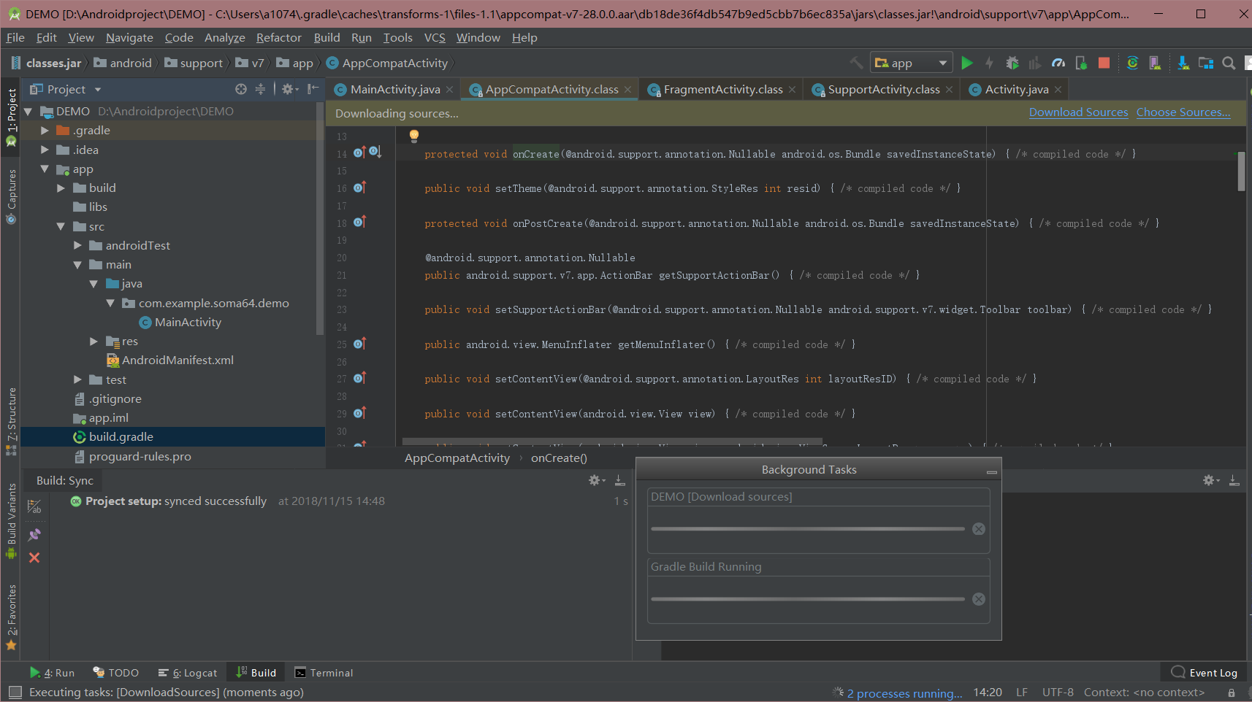Image resolution: width=1252 pixels, height=702 pixels.
Task: Open the Profile app speedometer icon
Action: pyautogui.click(x=1058, y=63)
